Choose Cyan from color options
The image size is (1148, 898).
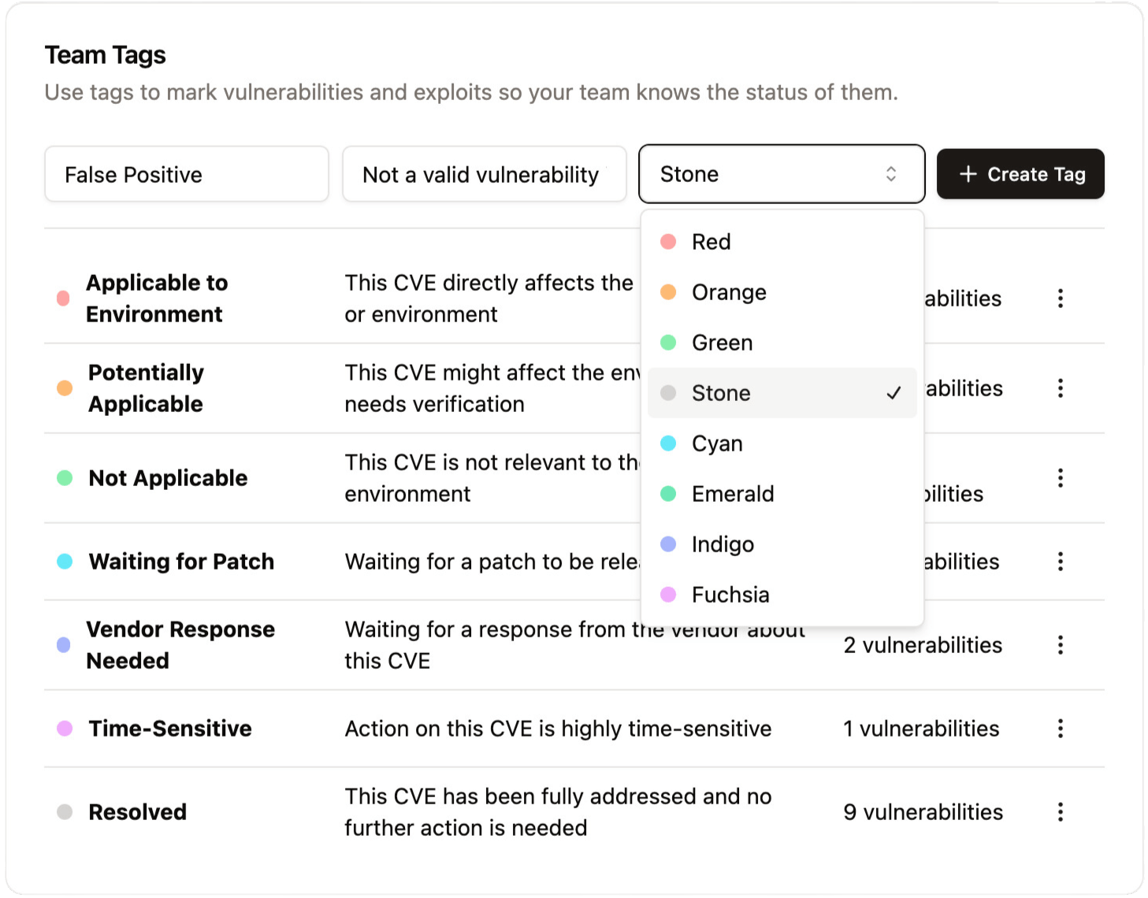pos(717,443)
